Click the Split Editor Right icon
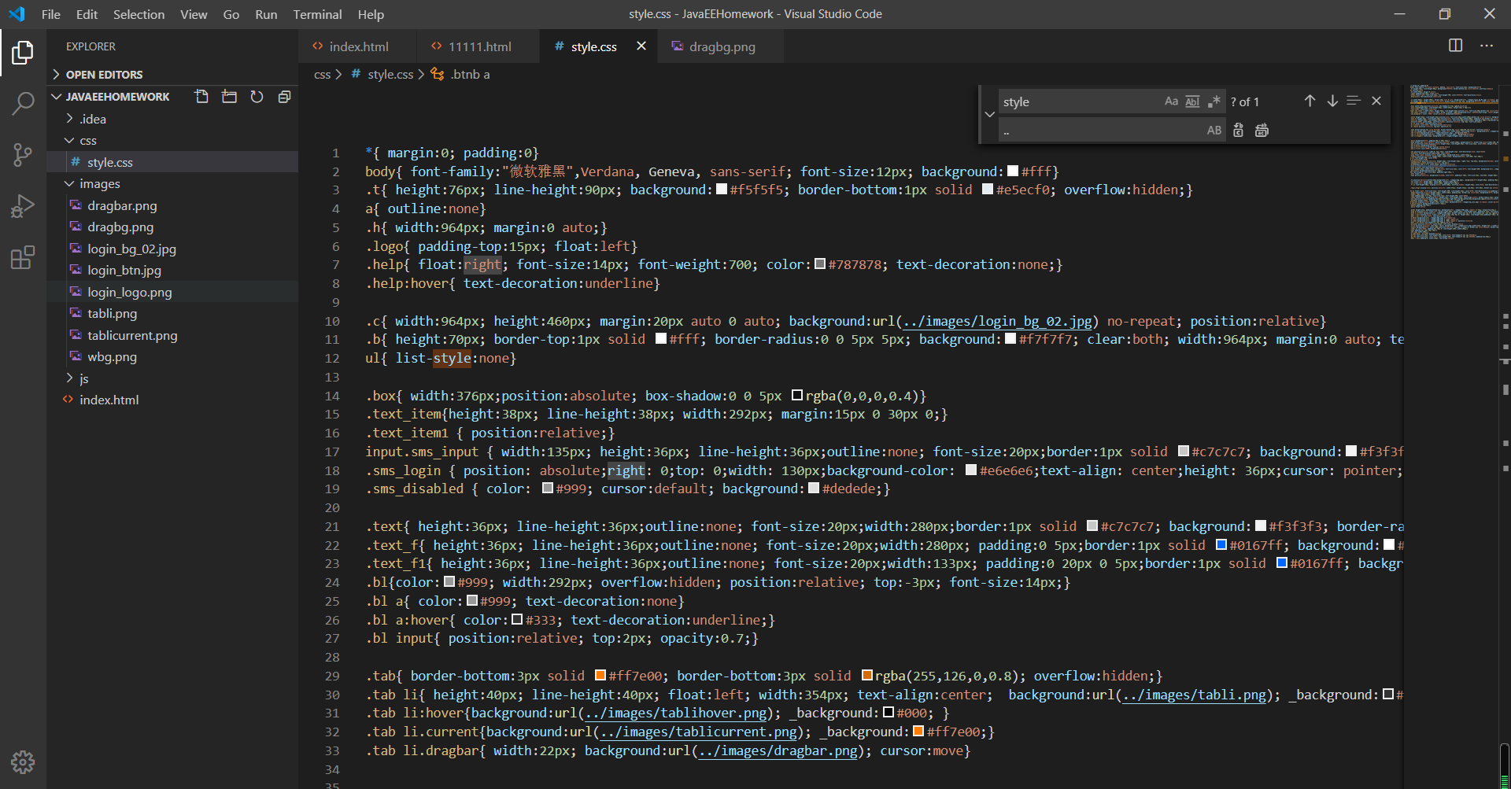This screenshot has height=789, width=1511. pyautogui.click(x=1455, y=46)
